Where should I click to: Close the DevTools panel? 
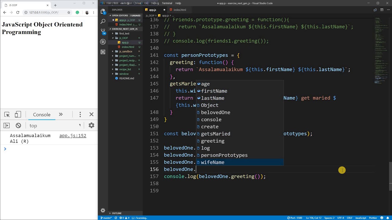click(x=91, y=115)
